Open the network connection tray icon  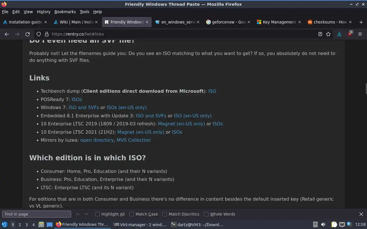point(342,225)
